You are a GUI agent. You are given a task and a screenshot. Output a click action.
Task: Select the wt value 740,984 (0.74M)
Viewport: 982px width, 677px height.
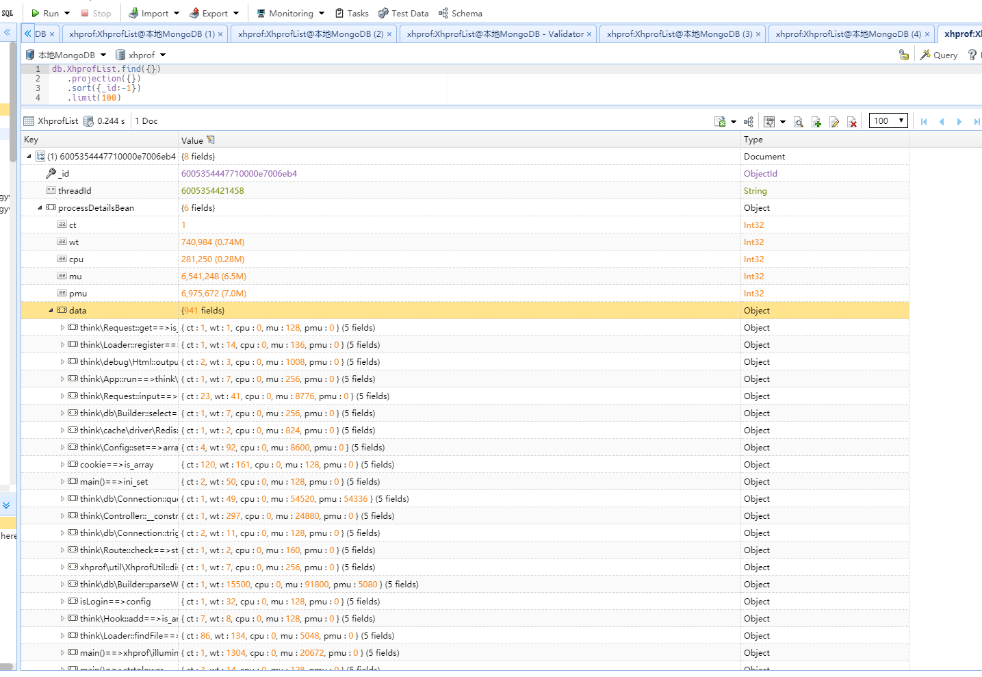[x=213, y=242]
